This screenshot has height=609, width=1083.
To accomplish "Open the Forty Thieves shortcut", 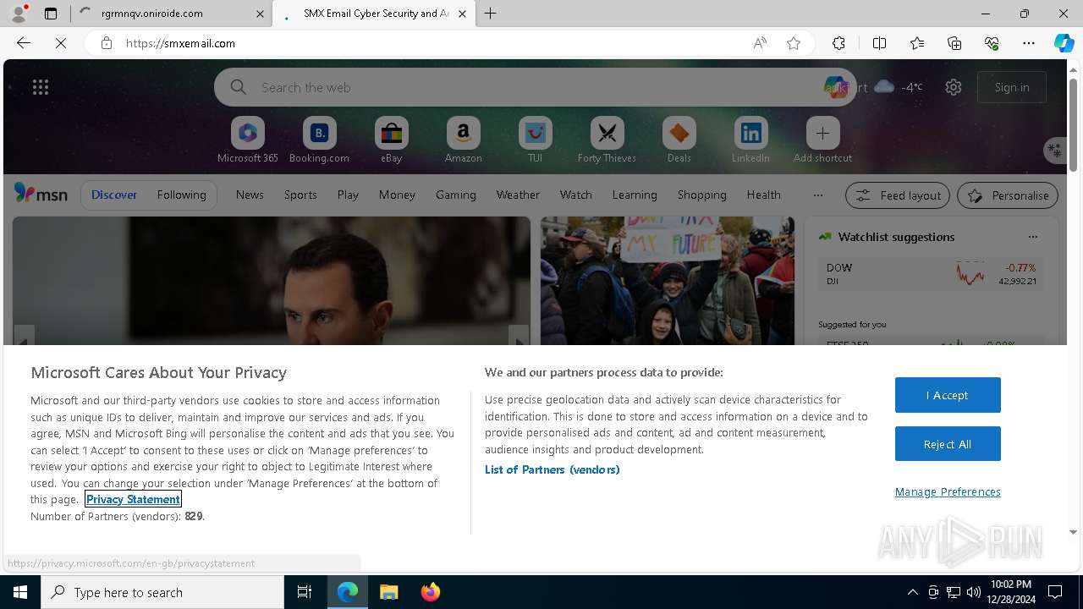I will point(607,140).
